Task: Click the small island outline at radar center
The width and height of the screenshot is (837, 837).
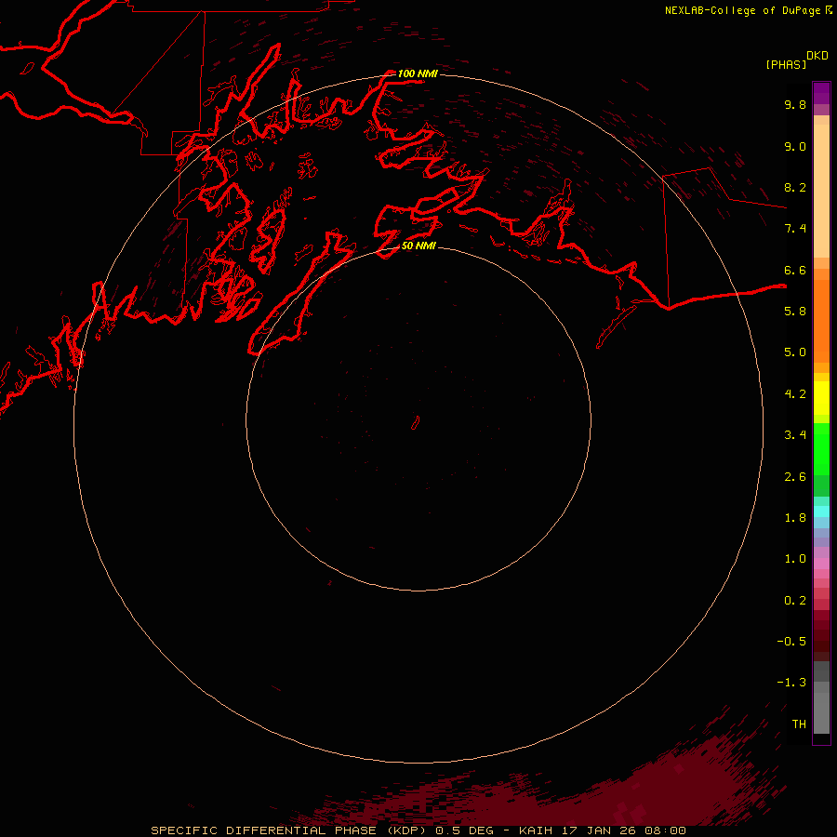Action: point(416,423)
